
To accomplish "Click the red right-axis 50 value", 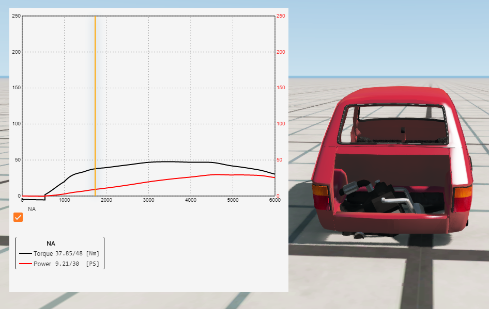I will pyautogui.click(x=280, y=160).
